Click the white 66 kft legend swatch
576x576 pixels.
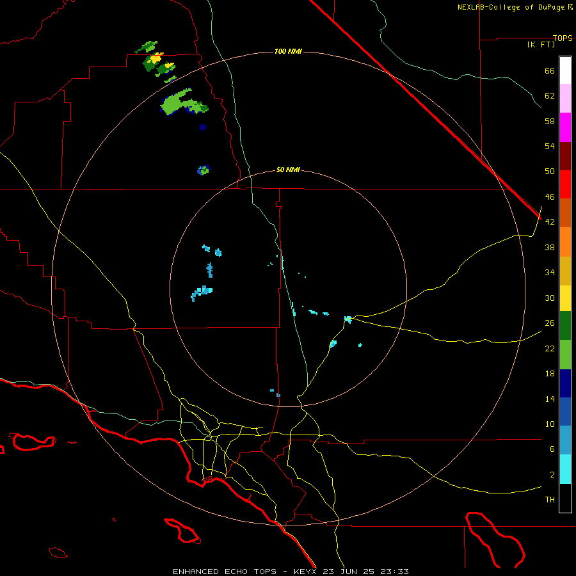(565, 70)
